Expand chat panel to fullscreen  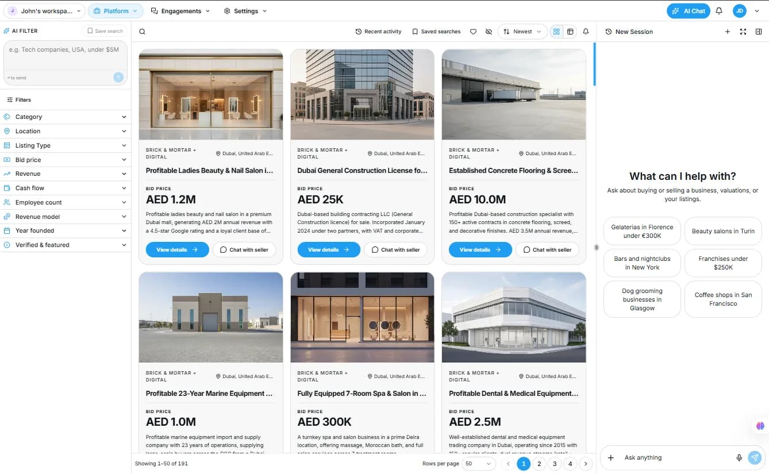click(743, 32)
